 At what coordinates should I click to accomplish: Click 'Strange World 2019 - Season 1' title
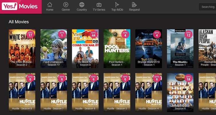(x=149, y=63)
